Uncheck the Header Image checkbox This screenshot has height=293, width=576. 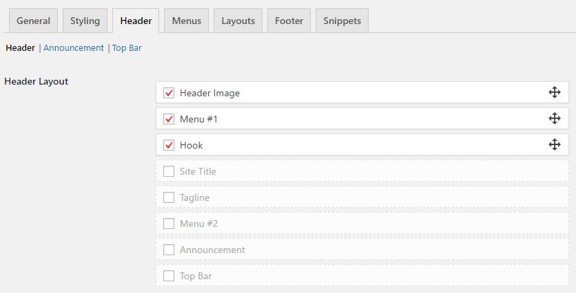[169, 93]
